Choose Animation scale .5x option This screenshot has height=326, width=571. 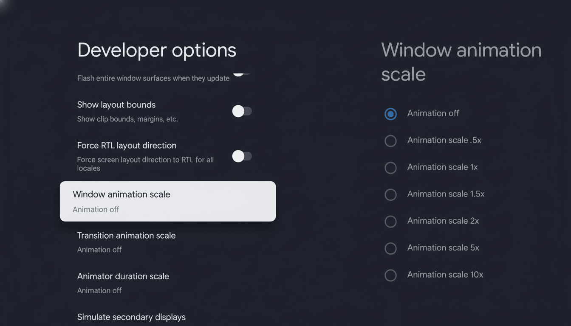[x=390, y=141]
